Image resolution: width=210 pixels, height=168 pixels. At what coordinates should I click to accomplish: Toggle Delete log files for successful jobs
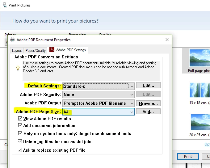(x=20, y=141)
